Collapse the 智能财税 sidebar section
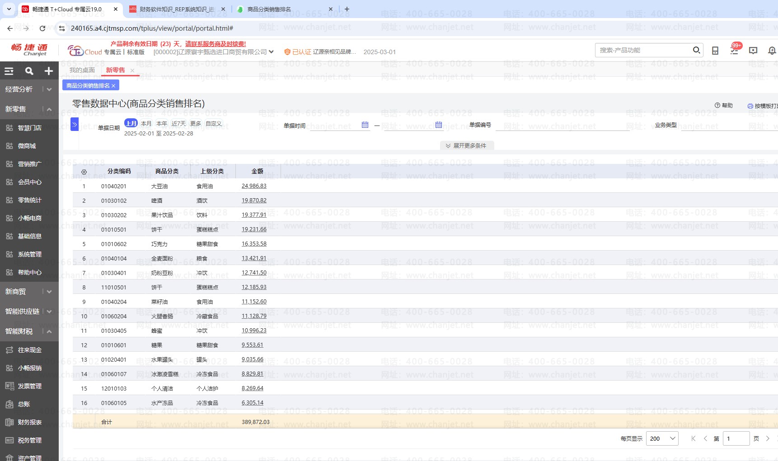The width and height of the screenshot is (778, 461). click(49, 331)
